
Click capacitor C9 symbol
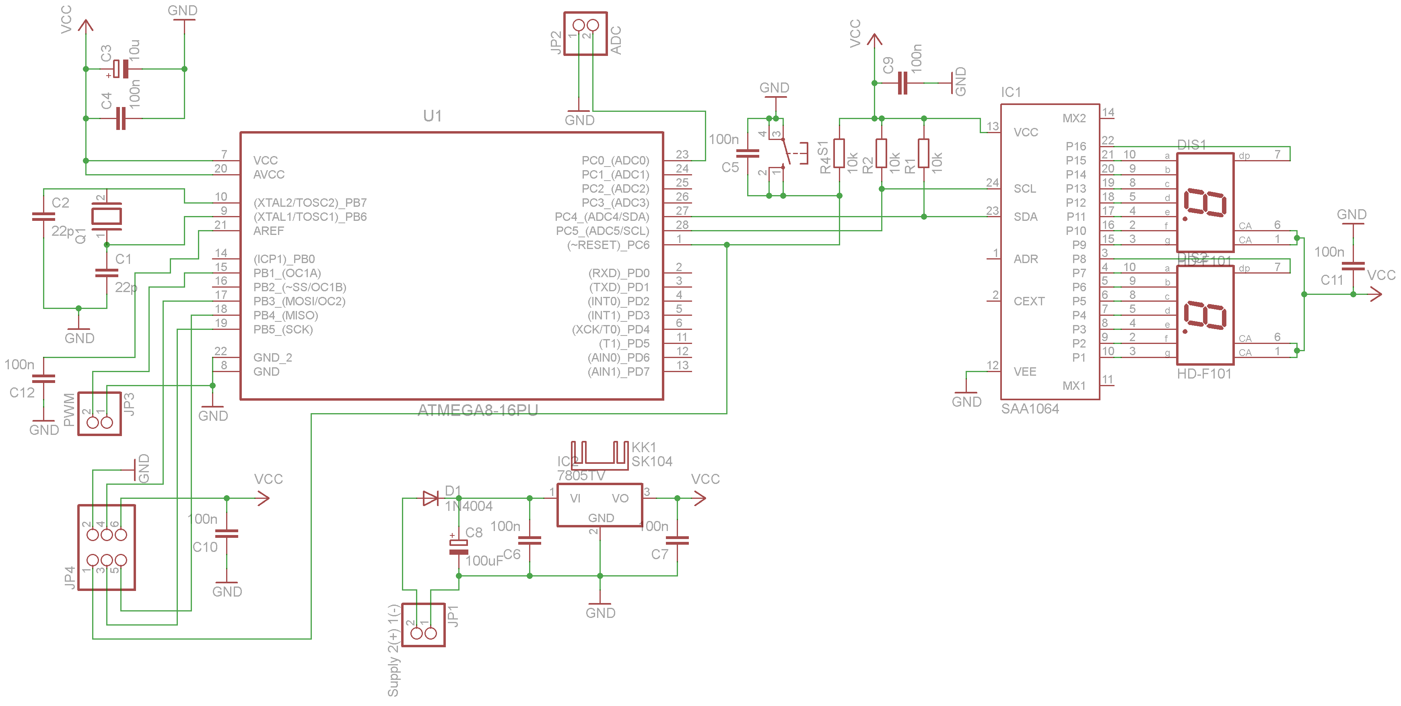click(903, 83)
